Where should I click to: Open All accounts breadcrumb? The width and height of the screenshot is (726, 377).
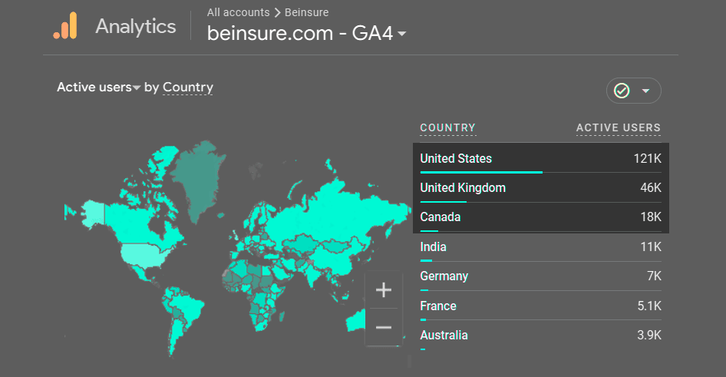(238, 12)
